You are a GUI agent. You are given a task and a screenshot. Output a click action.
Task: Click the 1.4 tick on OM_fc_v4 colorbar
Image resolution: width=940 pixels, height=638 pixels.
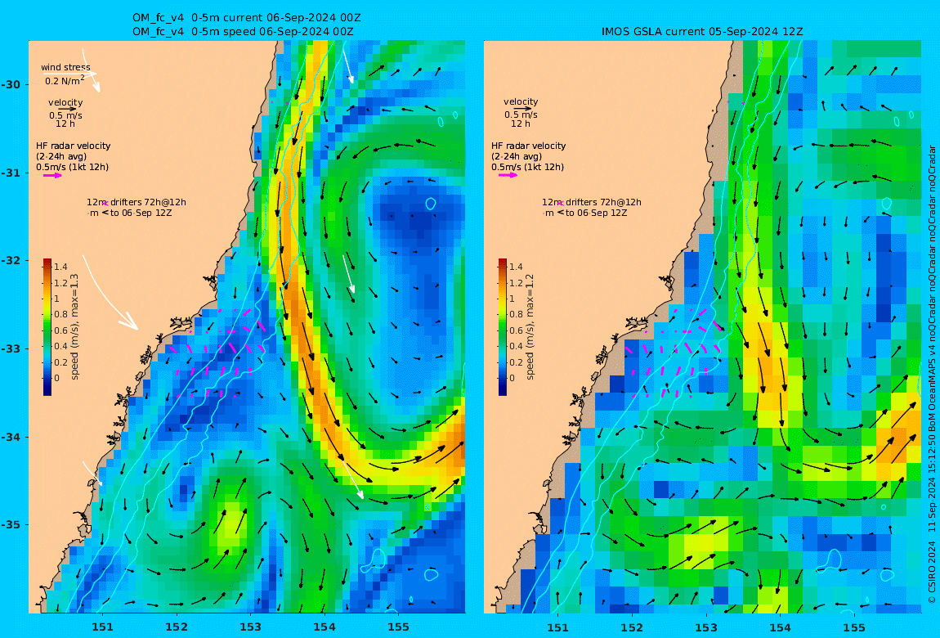pos(60,267)
